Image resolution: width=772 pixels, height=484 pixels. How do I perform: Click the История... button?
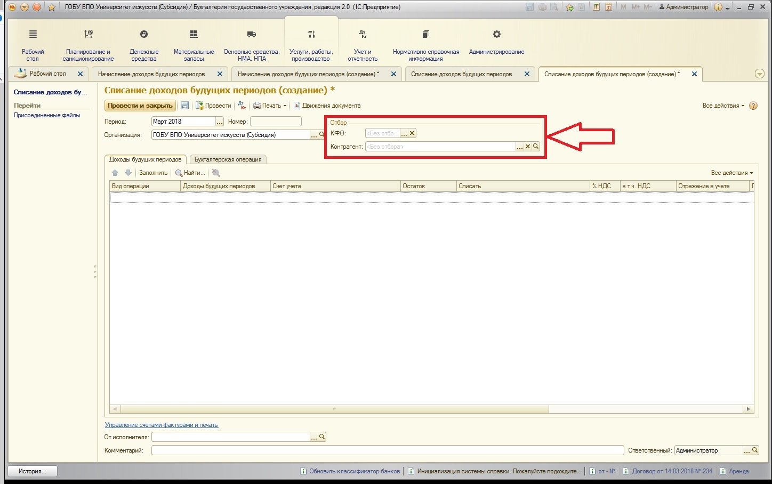pyautogui.click(x=33, y=471)
